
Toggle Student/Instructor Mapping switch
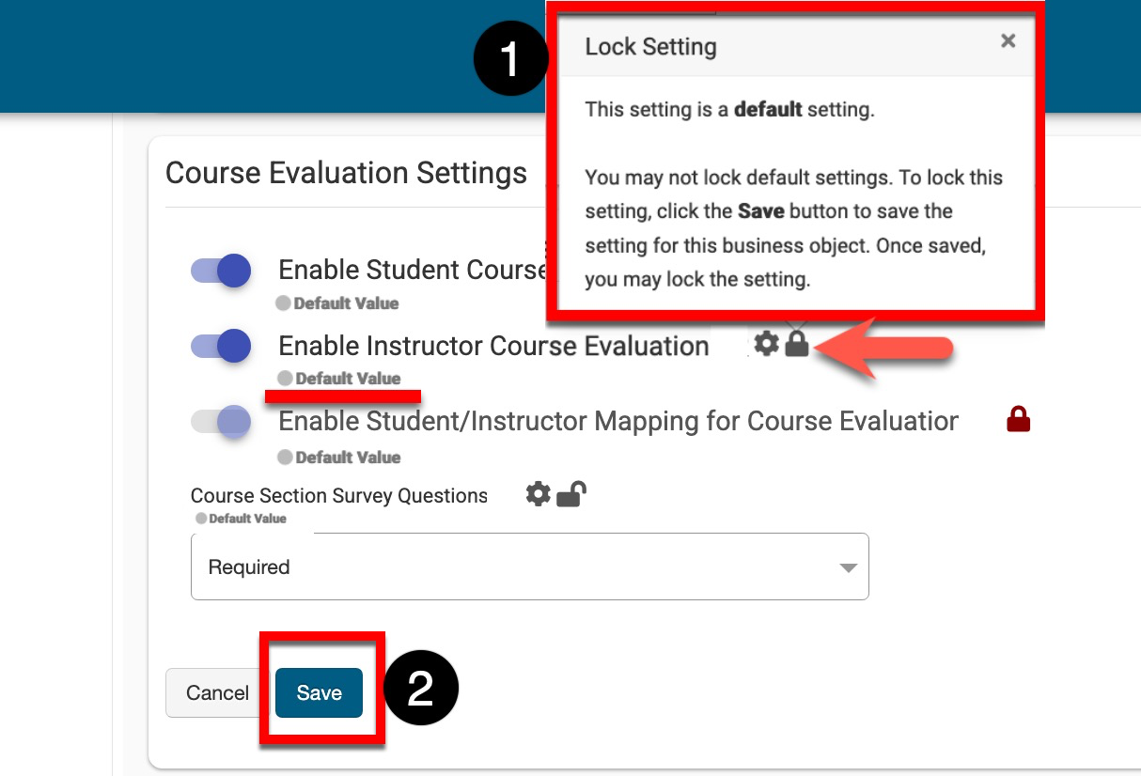[222, 421]
